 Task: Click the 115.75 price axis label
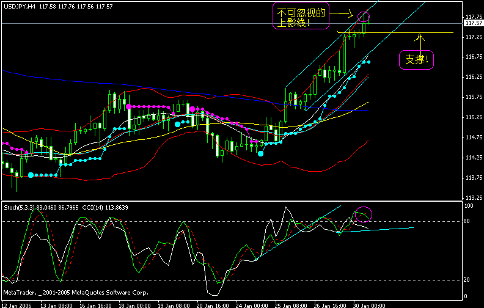pos(474,97)
